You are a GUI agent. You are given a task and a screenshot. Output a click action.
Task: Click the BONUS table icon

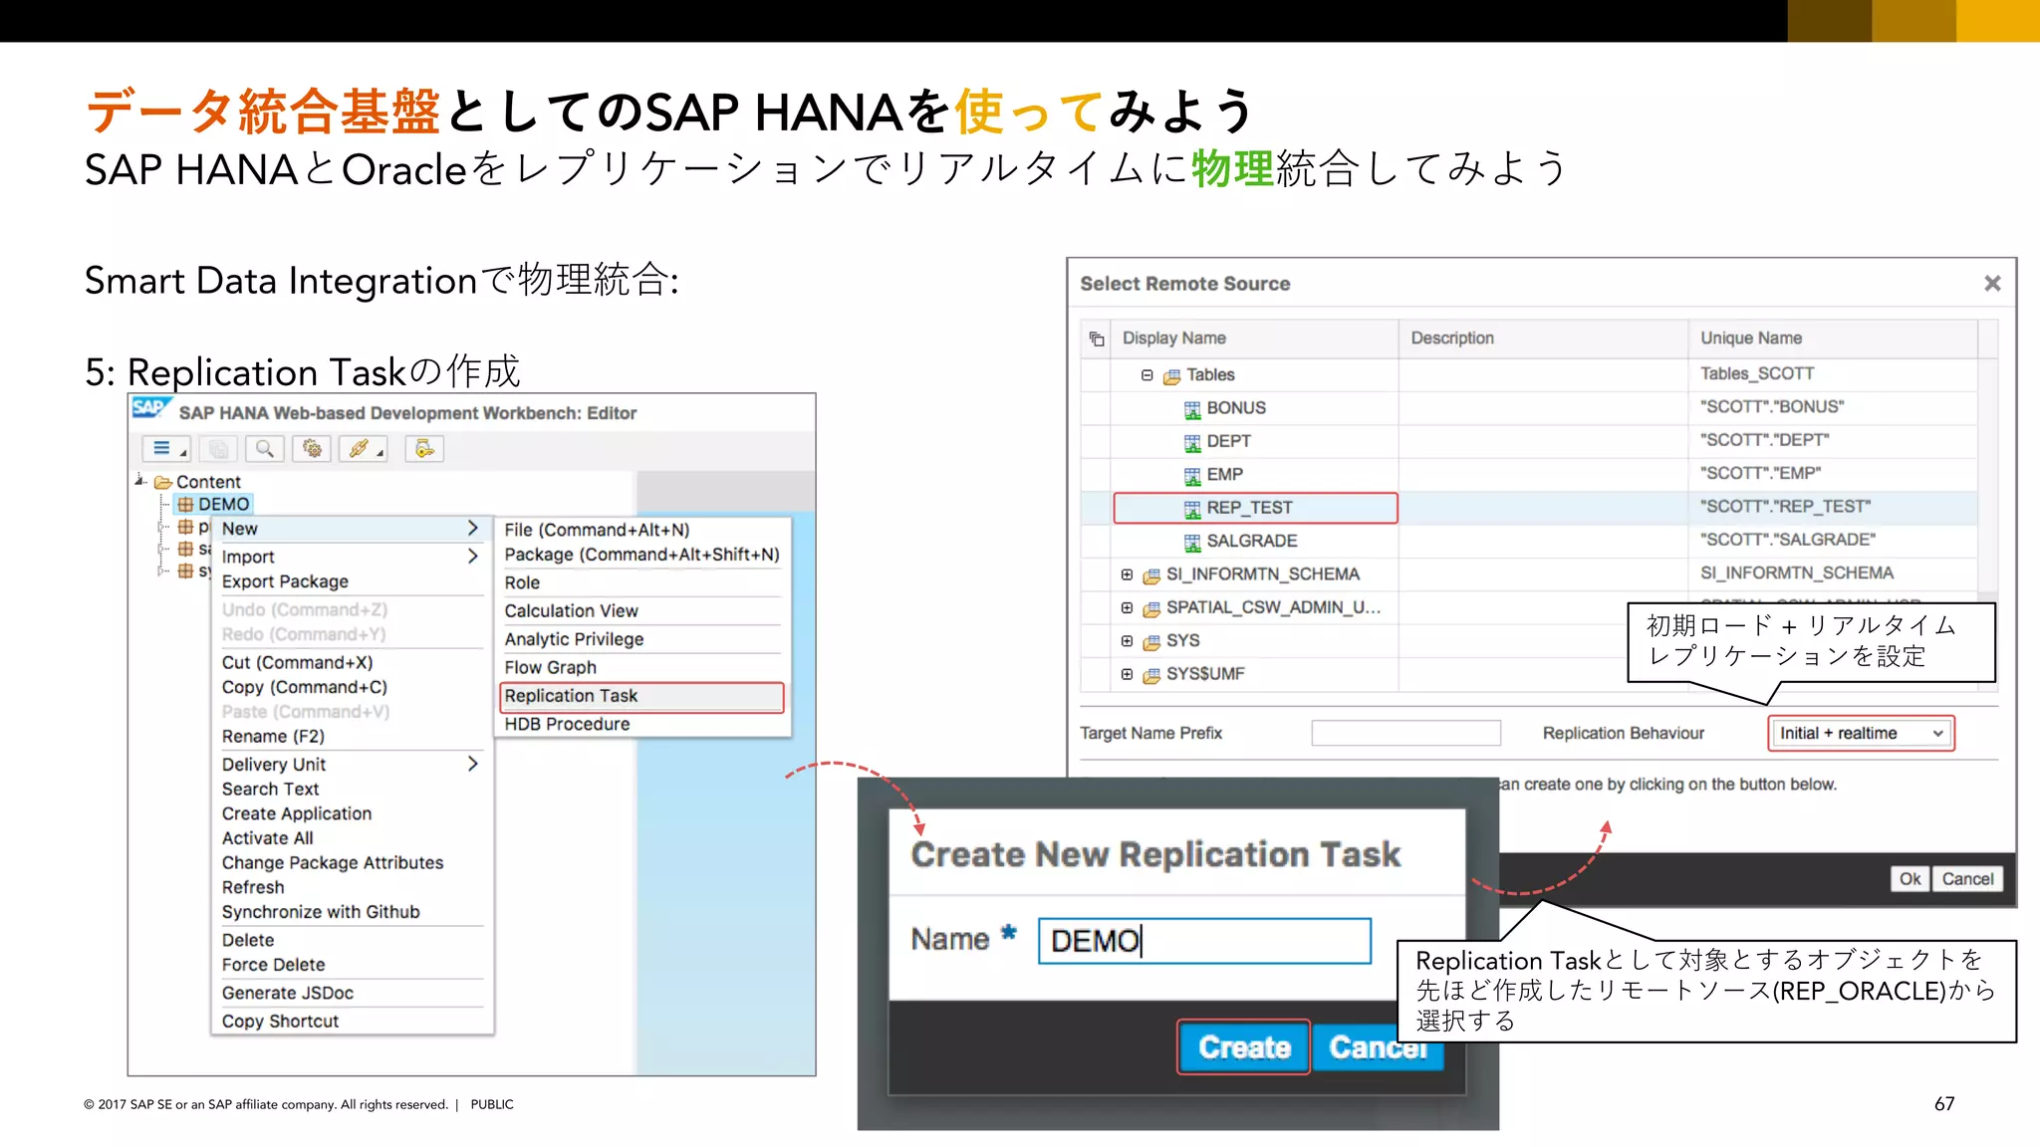coord(1192,409)
